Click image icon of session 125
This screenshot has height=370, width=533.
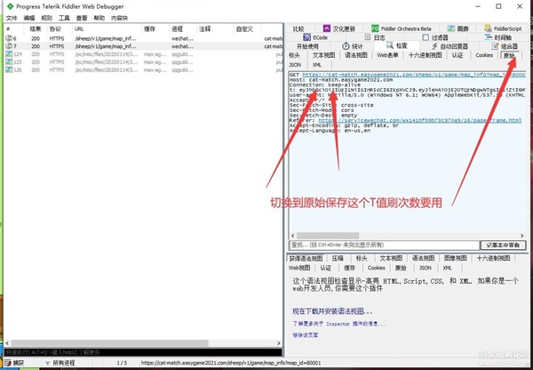tap(9, 62)
